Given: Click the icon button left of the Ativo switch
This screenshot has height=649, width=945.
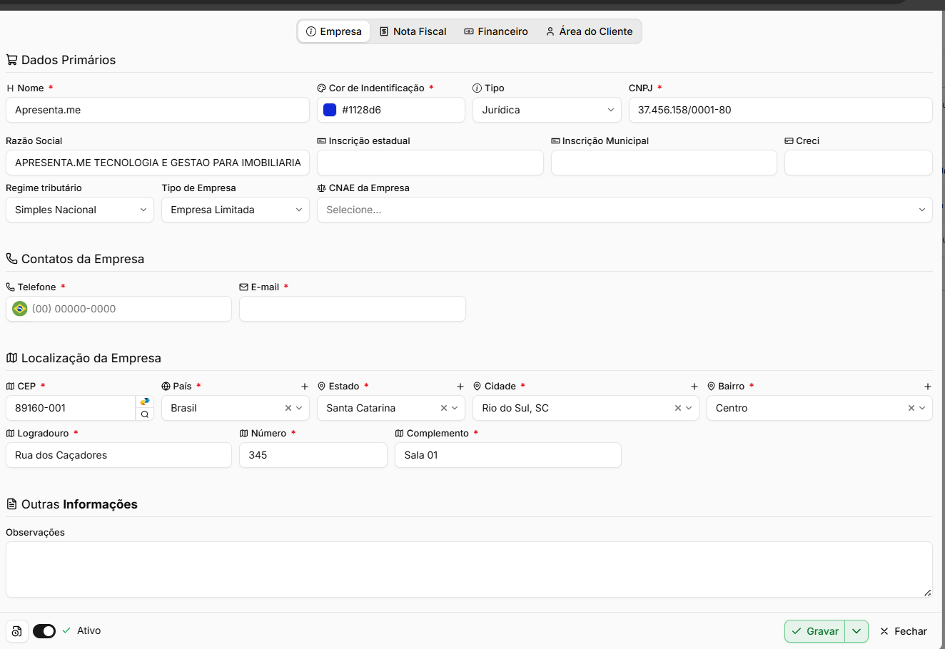Looking at the screenshot, I should click(17, 631).
